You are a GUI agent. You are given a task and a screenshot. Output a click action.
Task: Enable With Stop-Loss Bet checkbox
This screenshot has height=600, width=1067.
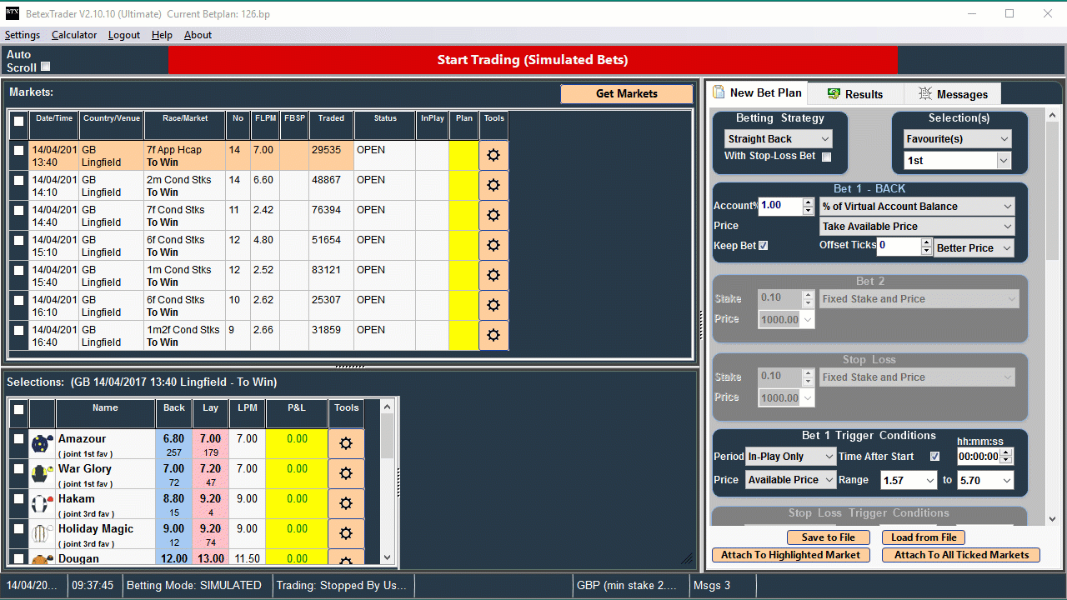coord(826,157)
